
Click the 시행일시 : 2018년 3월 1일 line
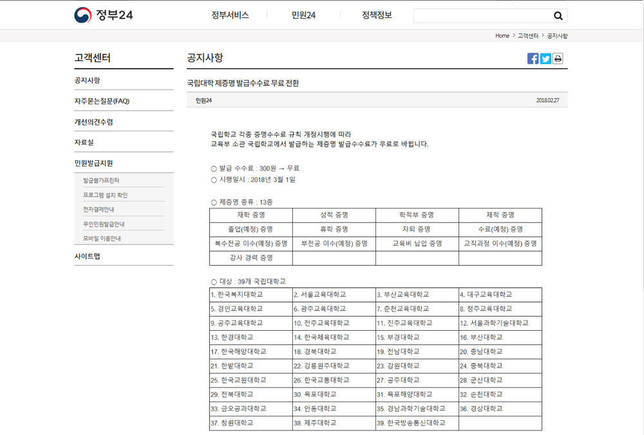coord(253,180)
